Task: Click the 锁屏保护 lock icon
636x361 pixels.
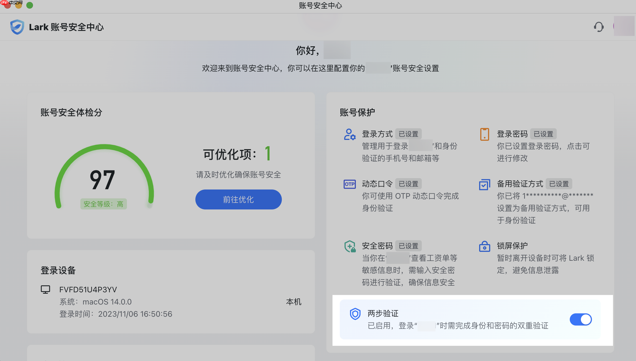Action: coord(484,246)
